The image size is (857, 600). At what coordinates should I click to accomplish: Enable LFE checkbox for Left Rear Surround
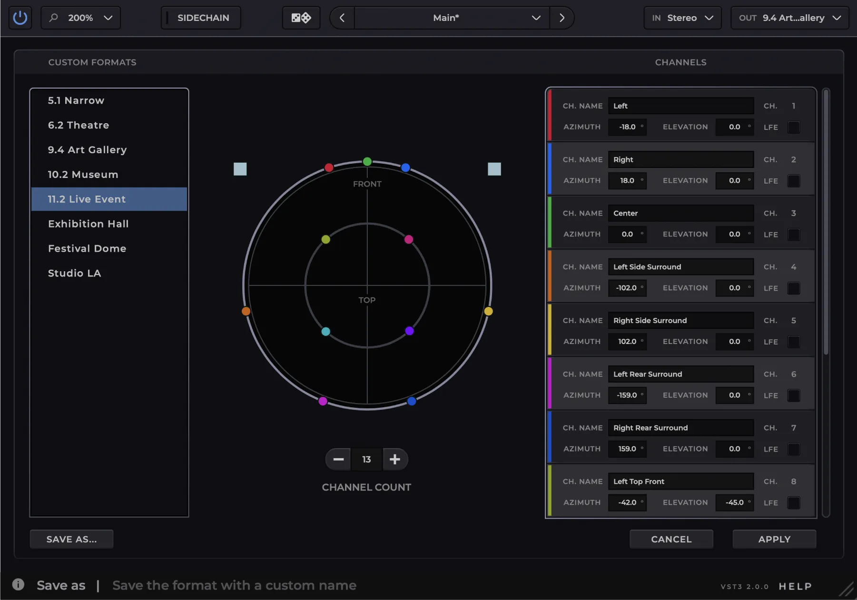click(x=794, y=395)
